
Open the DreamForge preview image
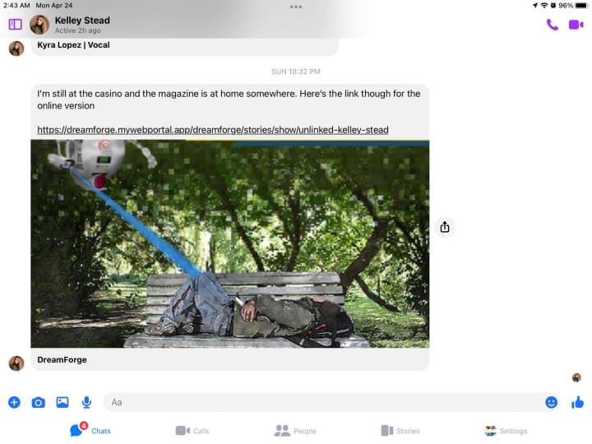click(230, 244)
